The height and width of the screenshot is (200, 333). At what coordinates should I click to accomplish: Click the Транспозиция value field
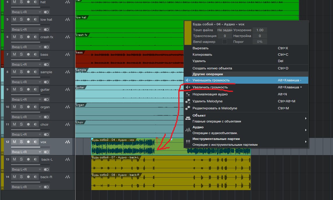(225, 36)
